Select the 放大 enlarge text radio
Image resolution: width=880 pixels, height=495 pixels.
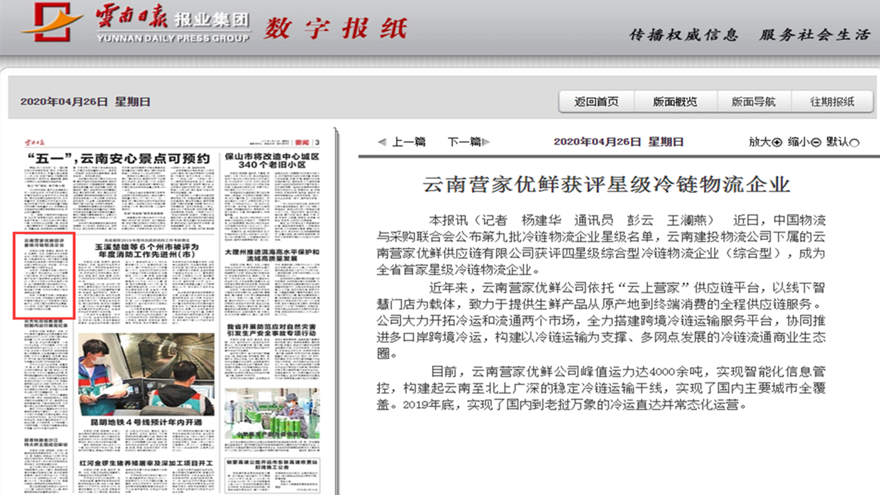(x=777, y=143)
